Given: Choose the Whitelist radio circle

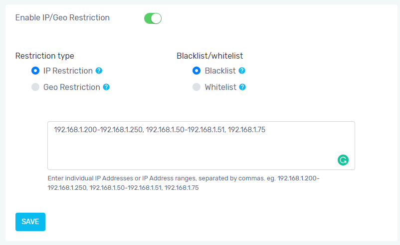Looking at the screenshot, I should coord(197,87).
